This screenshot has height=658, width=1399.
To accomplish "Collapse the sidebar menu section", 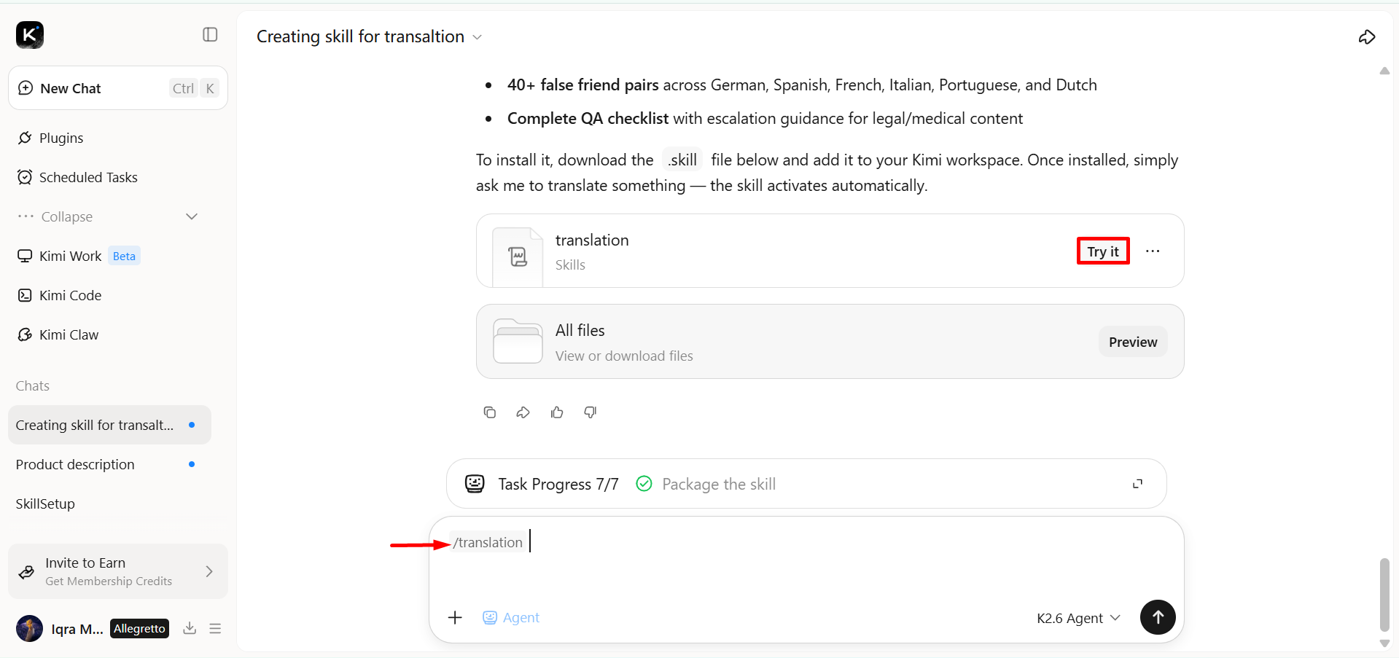I will pos(108,216).
